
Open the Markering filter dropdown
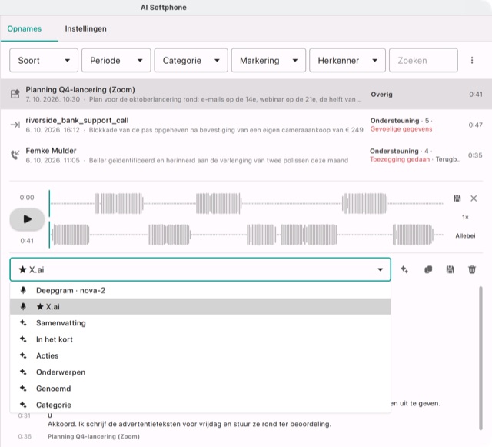point(268,60)
